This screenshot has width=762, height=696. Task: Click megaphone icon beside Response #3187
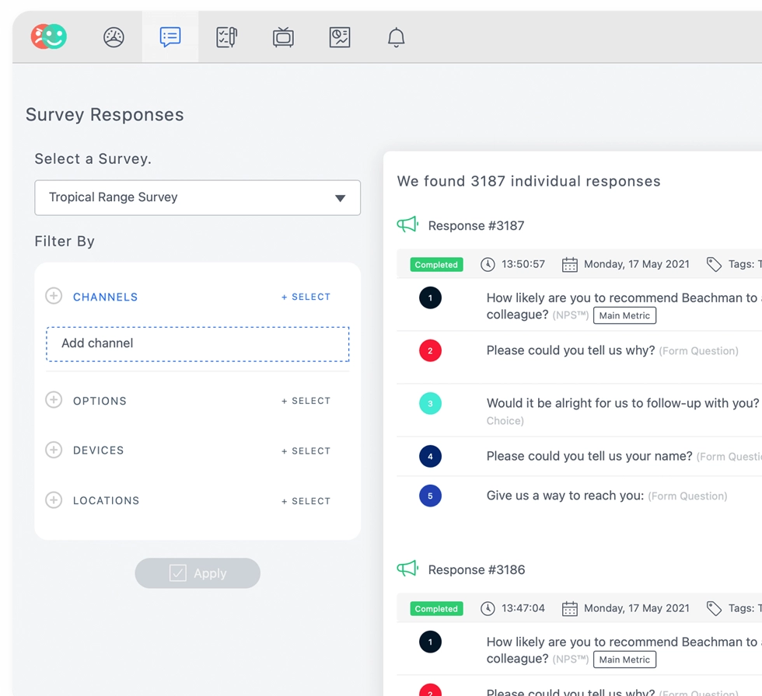click(407, 225)
